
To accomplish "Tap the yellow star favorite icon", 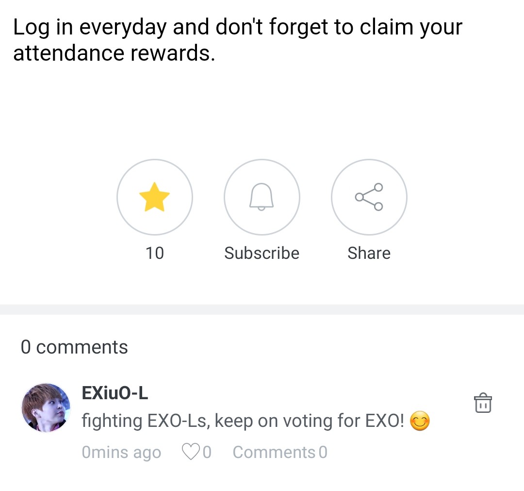I will click(x=154, y=197).
